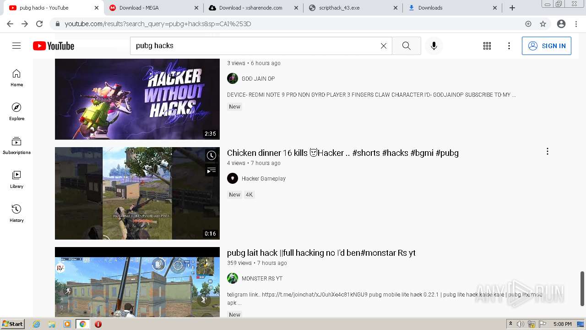Viewport: 586px width, 330px height.
Task: Go back in the browser
Action: [10, 24]
